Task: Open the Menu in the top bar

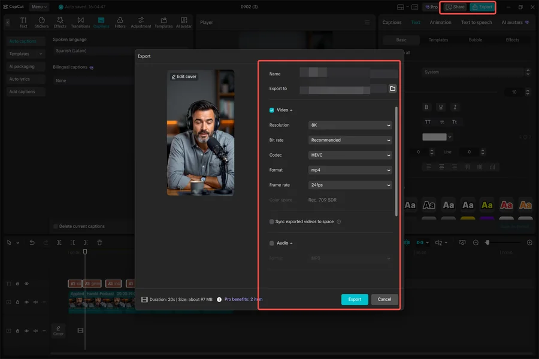Action: (38, 7)
